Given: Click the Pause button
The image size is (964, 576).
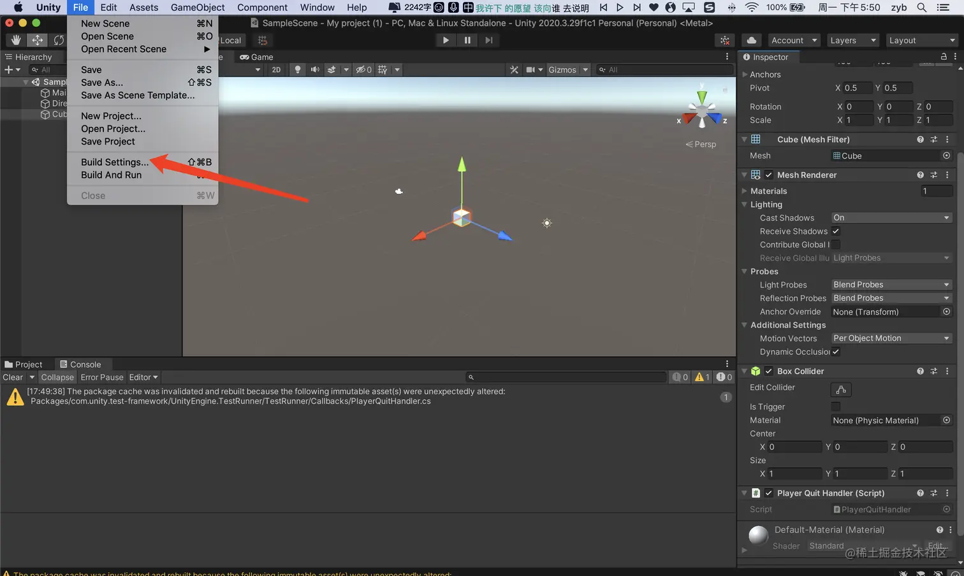Looking at the screenshot, I should pos(467,40).
